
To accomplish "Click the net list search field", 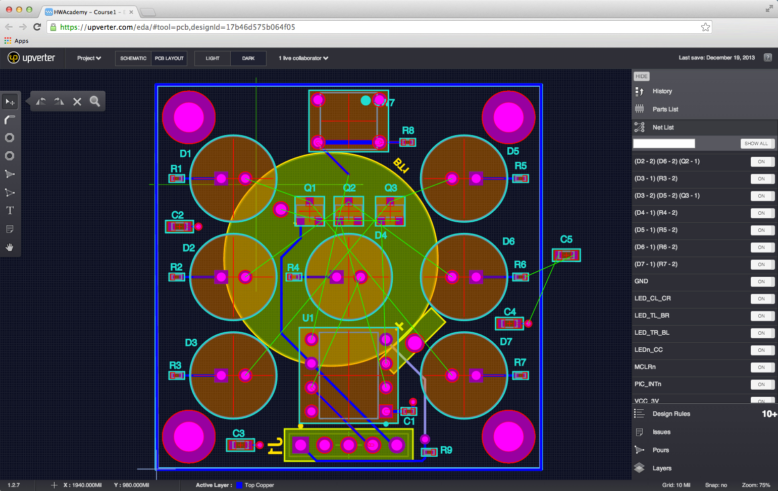I will tap(664, 144).
